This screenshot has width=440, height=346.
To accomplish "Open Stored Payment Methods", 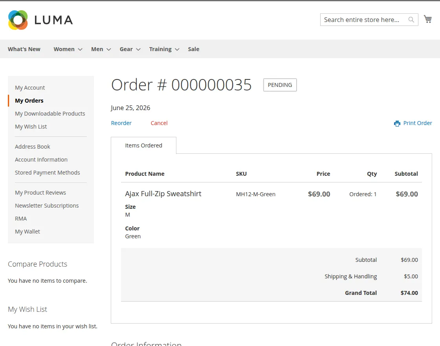I will click(48, 173).
